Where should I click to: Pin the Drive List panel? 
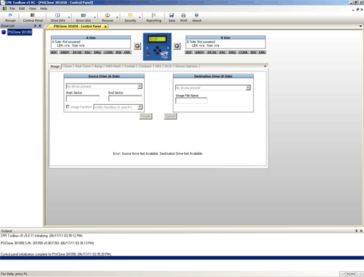tap(35, 26)
